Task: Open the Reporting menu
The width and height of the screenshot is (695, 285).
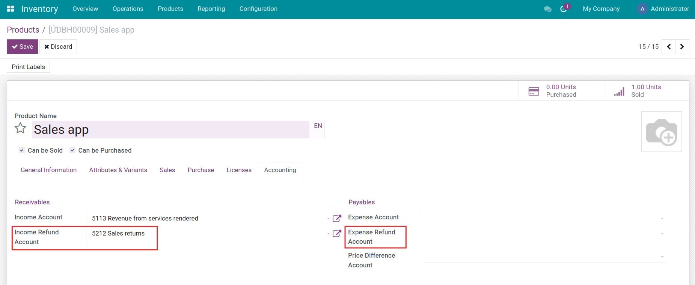Action: [x=211, y=9]
